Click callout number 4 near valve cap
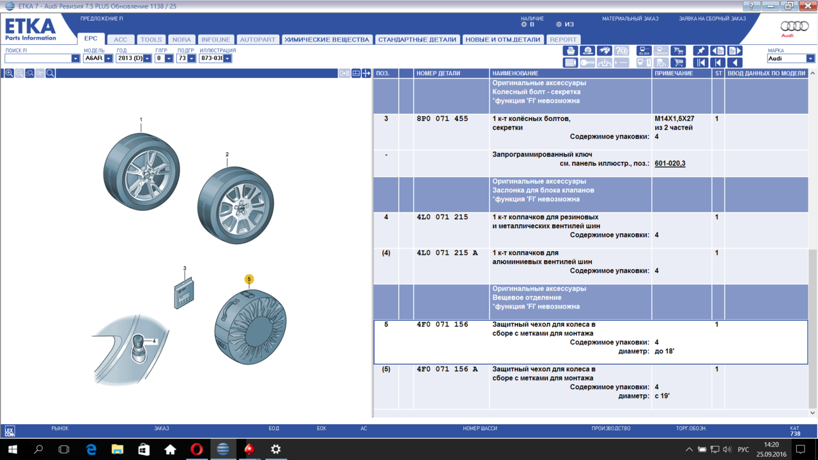Screen dimensions: 818x460 (x=154, y=341)
